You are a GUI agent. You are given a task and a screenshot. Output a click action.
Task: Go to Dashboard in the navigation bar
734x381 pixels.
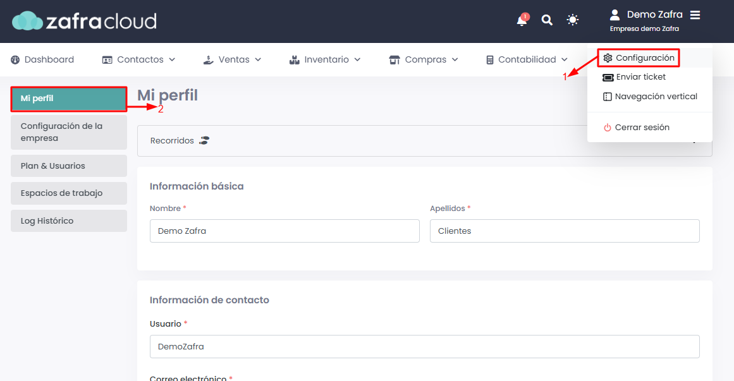coord(42,60)
